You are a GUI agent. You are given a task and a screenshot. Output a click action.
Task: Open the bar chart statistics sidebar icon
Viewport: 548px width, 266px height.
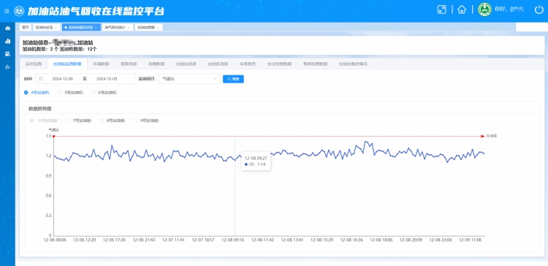pos(8,41)
